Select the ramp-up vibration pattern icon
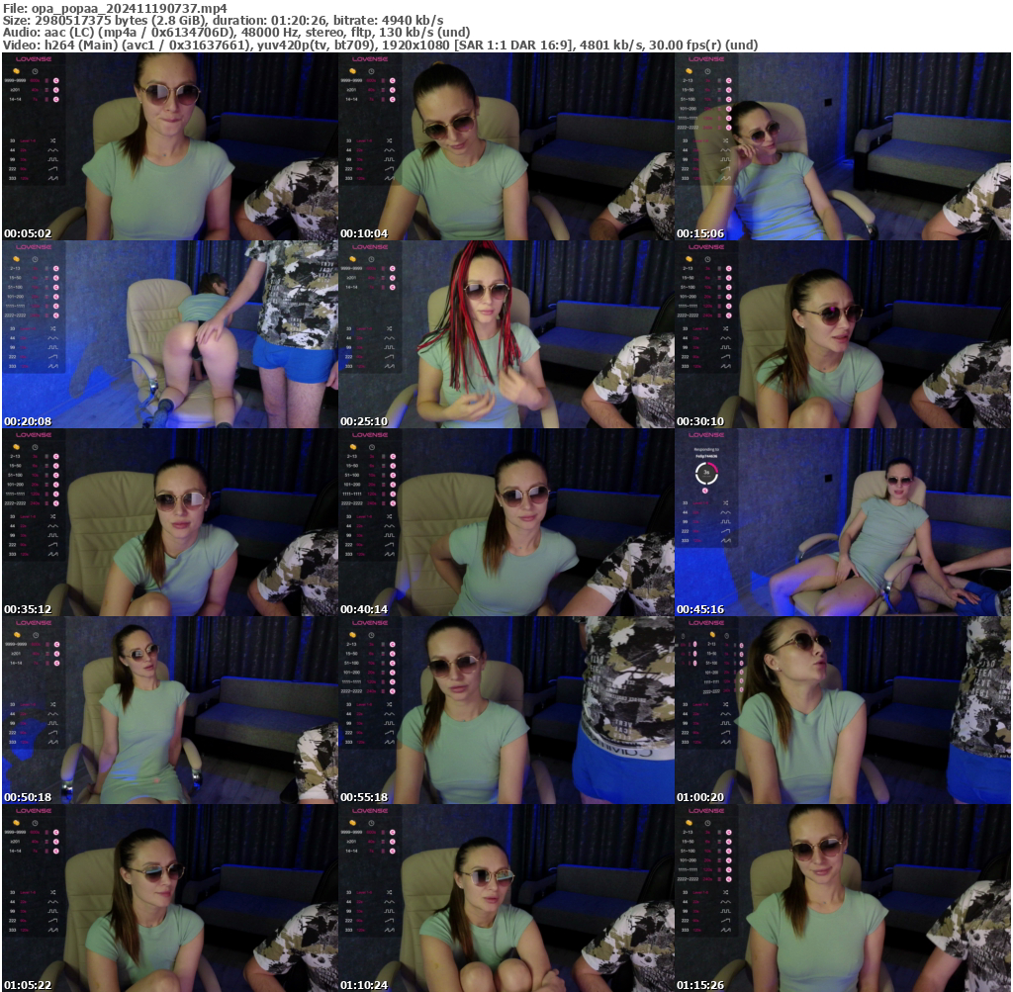Image resolution: width=1013 pixels, height=992 pixels. [x=52, y=168]
